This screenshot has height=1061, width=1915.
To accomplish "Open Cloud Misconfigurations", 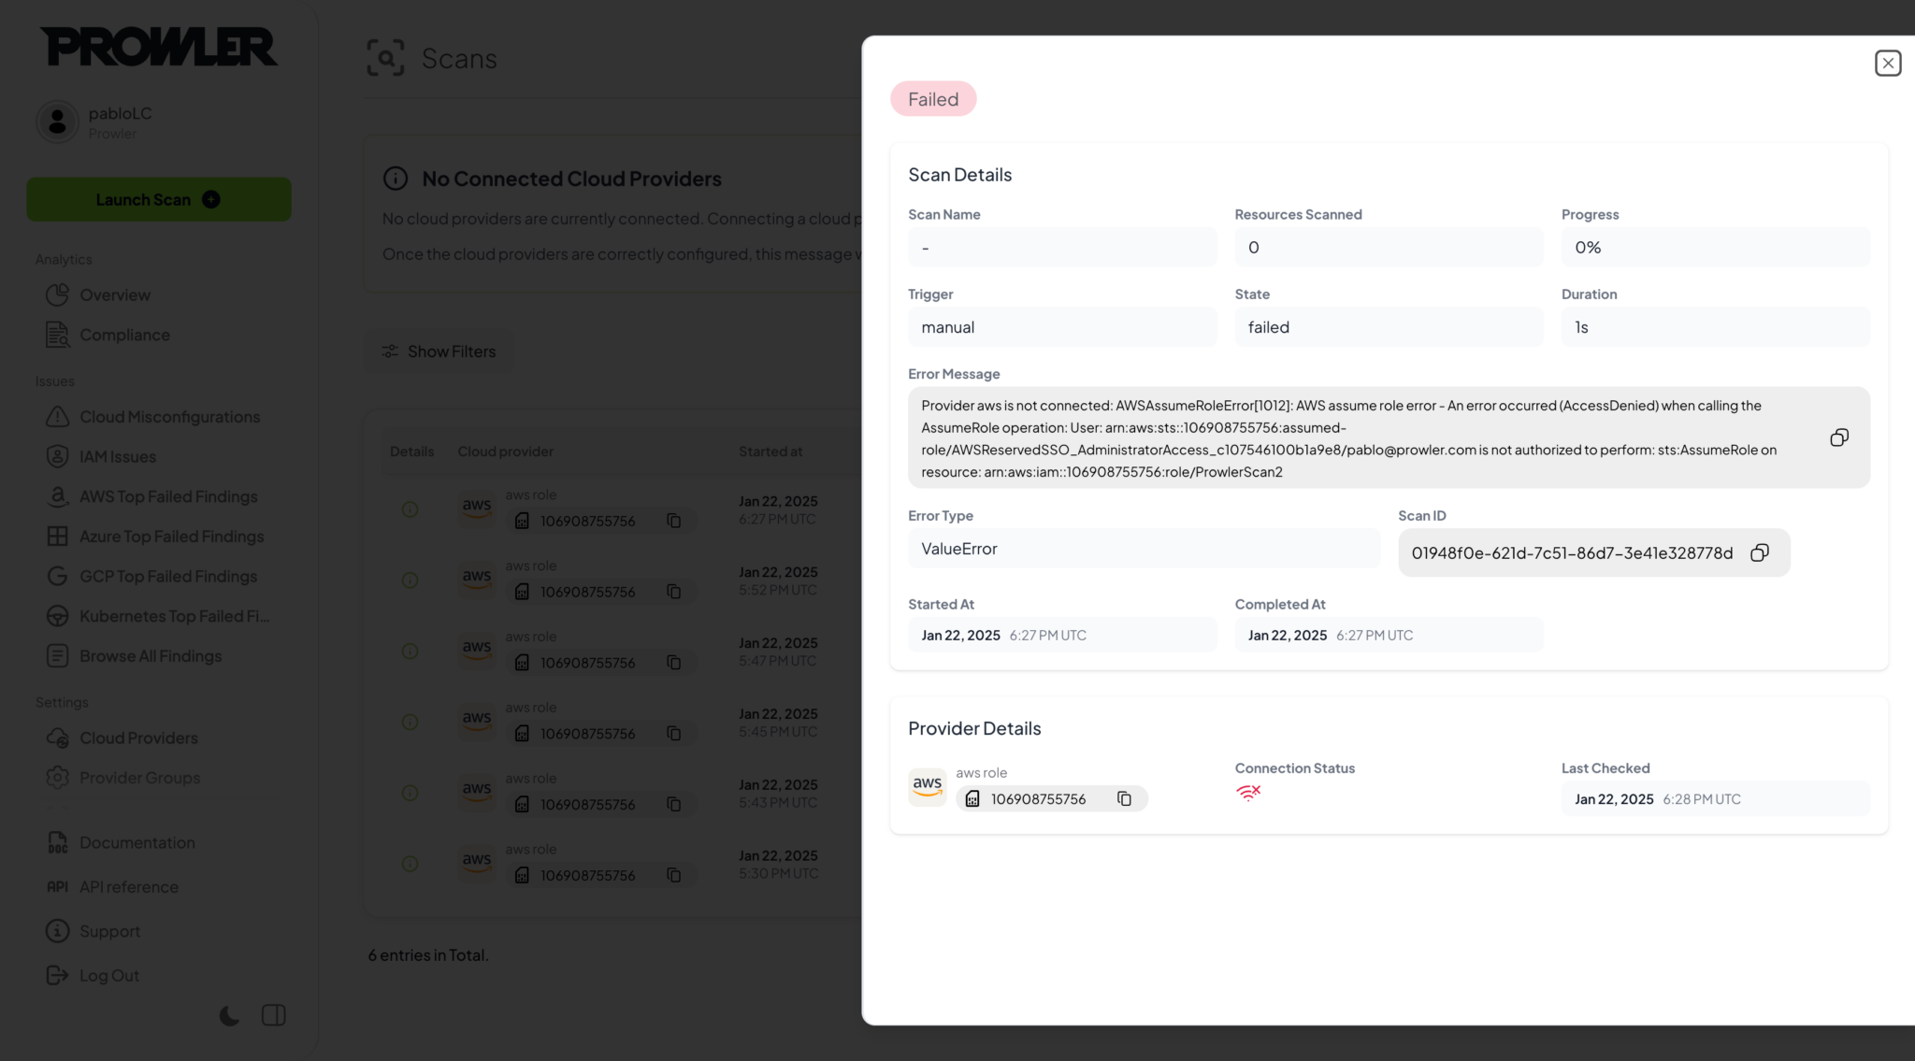I will tap(169, 417).
